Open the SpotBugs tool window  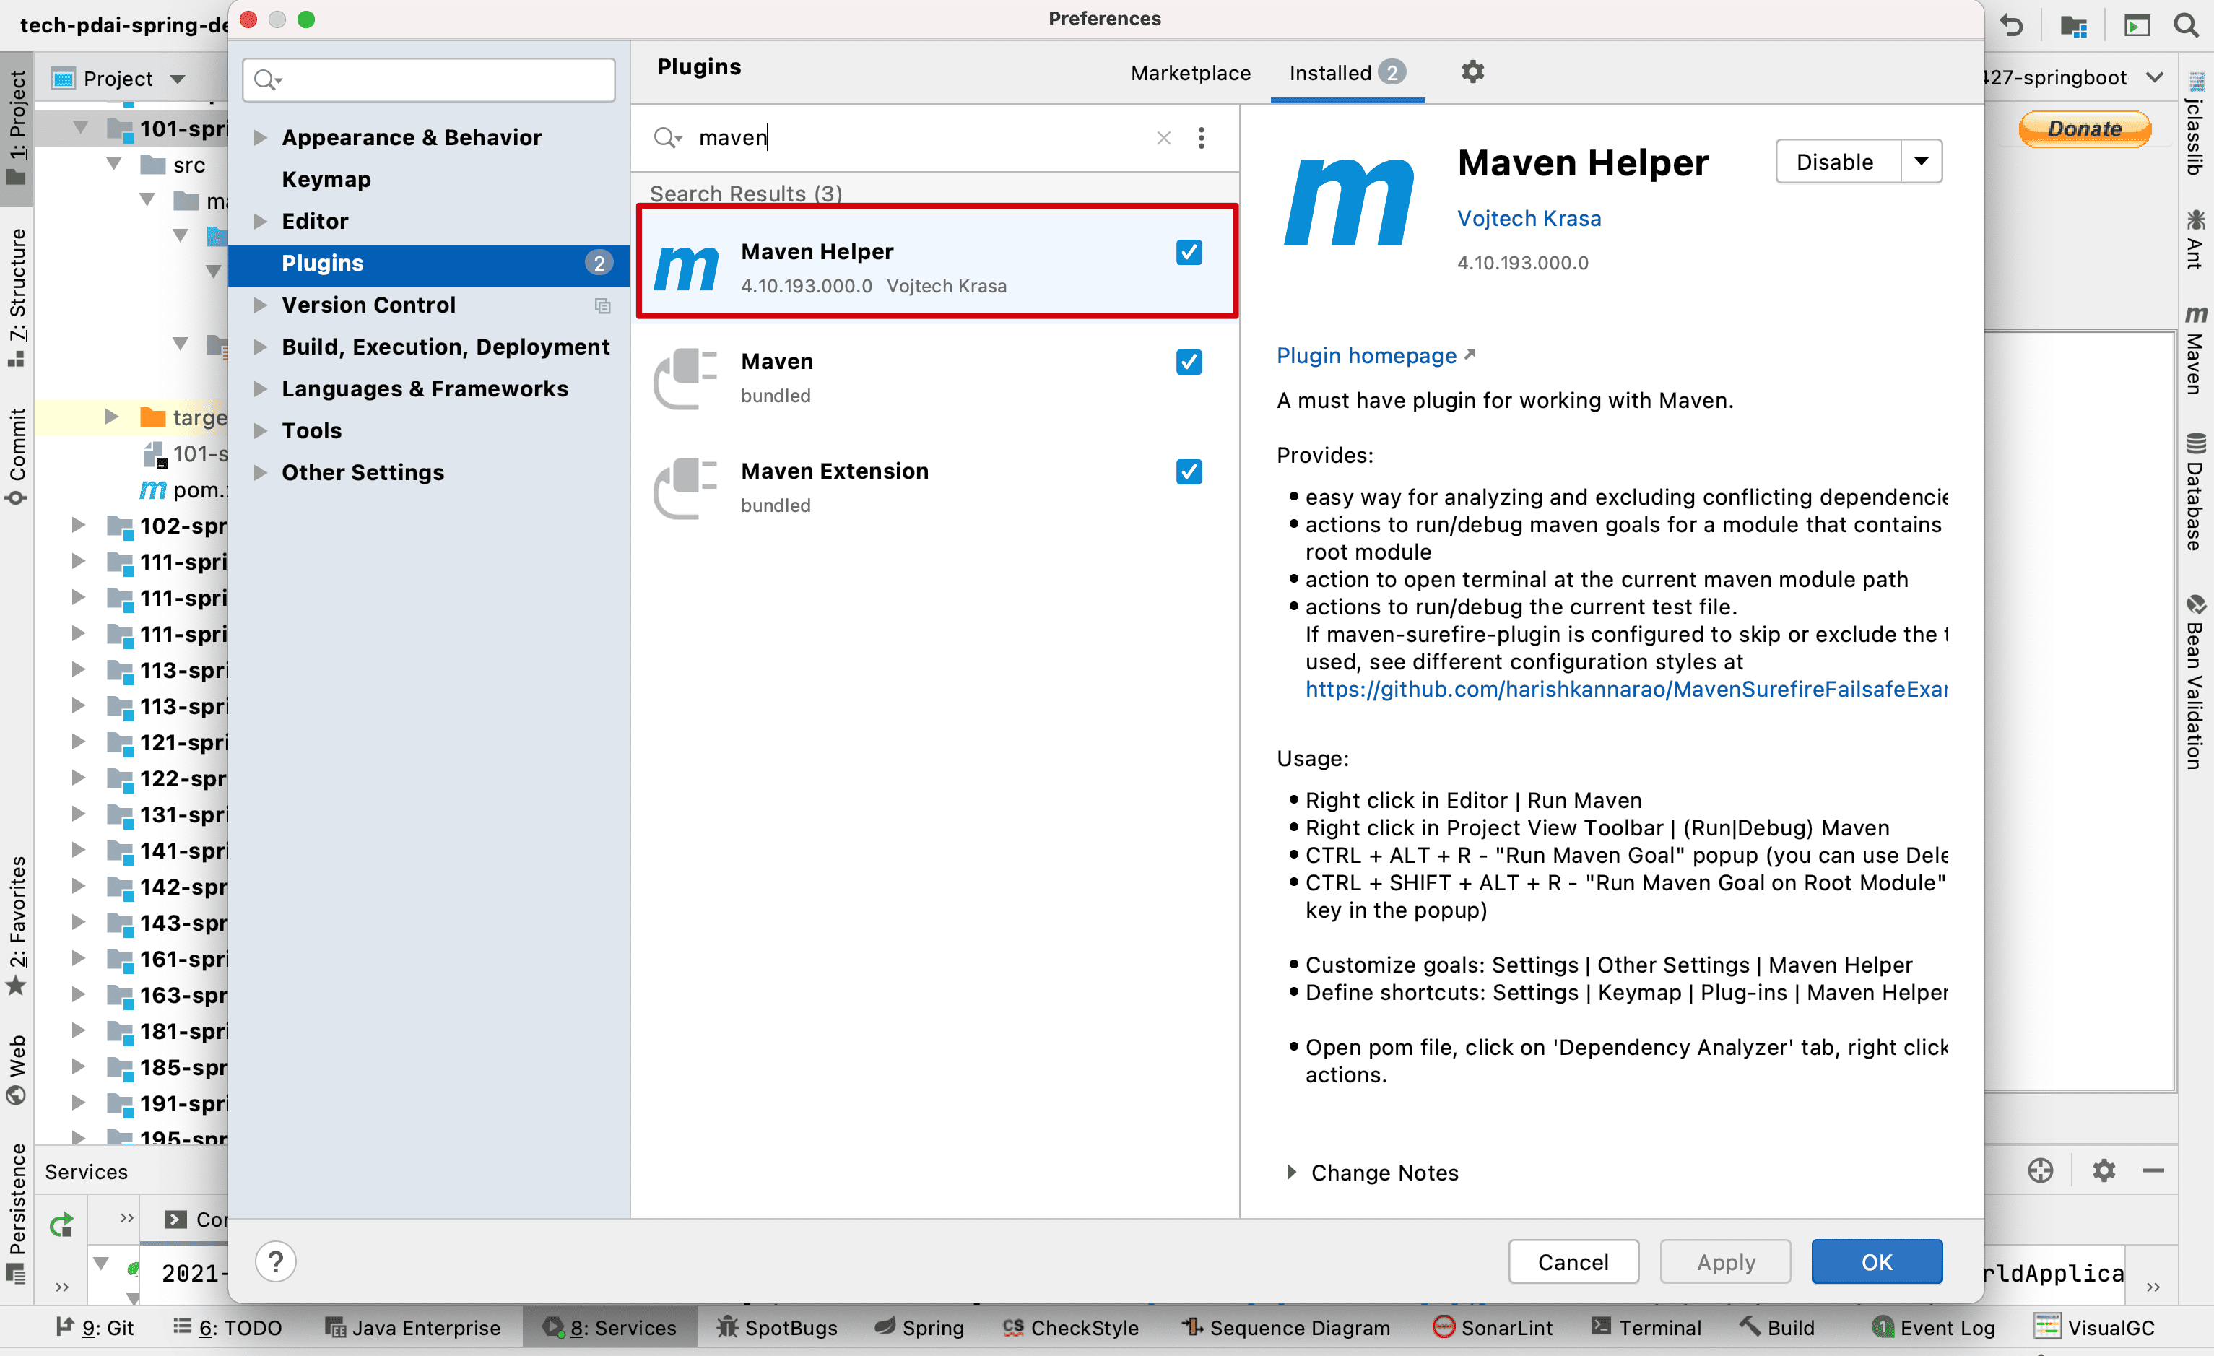point(777,1327)
